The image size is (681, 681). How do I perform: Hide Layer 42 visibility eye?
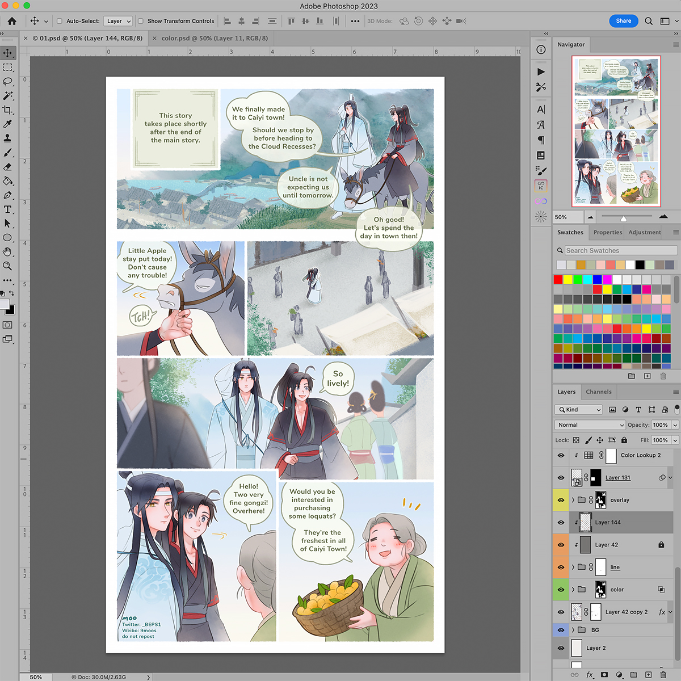point(561,545)
